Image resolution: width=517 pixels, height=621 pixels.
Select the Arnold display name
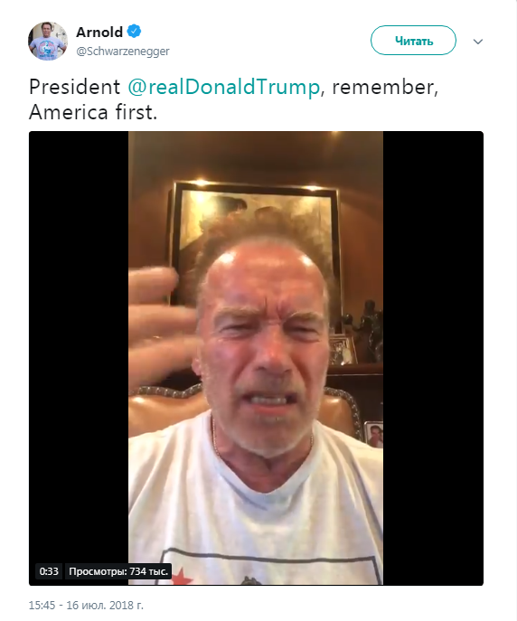[99, 32]
